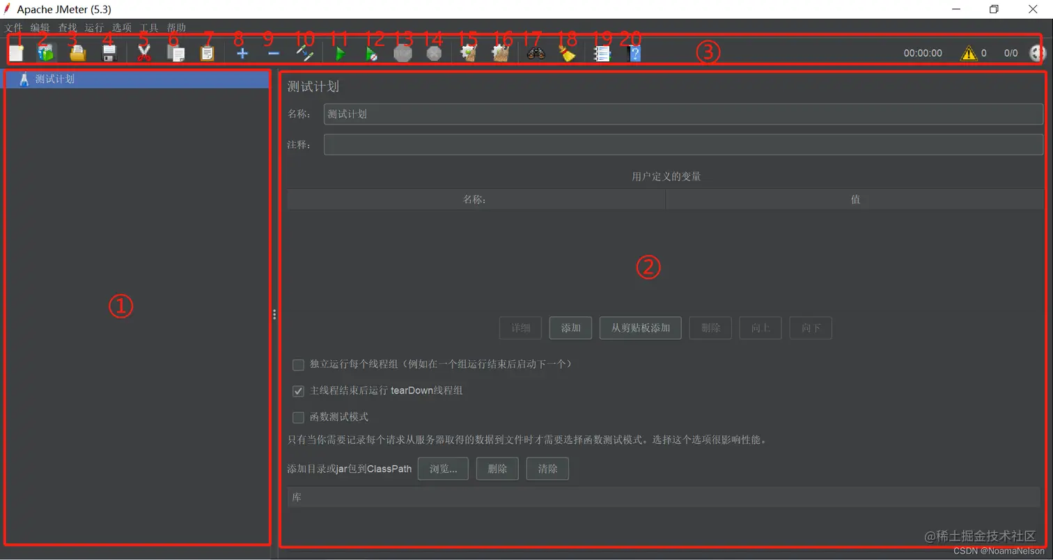Screen dimensions: 1053x560
Task: Create a new test plan
Action: click(16, 52)
